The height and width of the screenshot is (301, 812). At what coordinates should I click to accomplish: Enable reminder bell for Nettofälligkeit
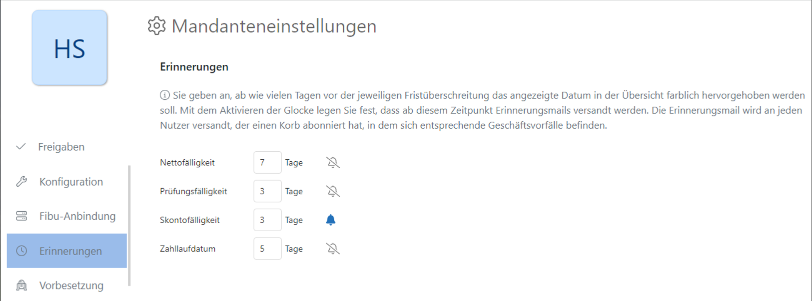click(x=332, y=163)
